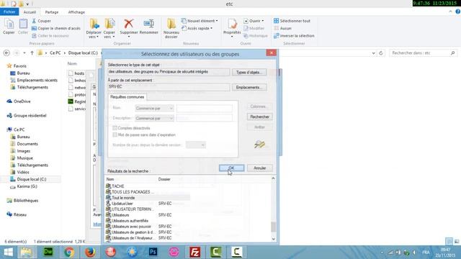The image size is (461, 259).
Task: Collapse the ribbon chevron
Action: click(450, 12)
